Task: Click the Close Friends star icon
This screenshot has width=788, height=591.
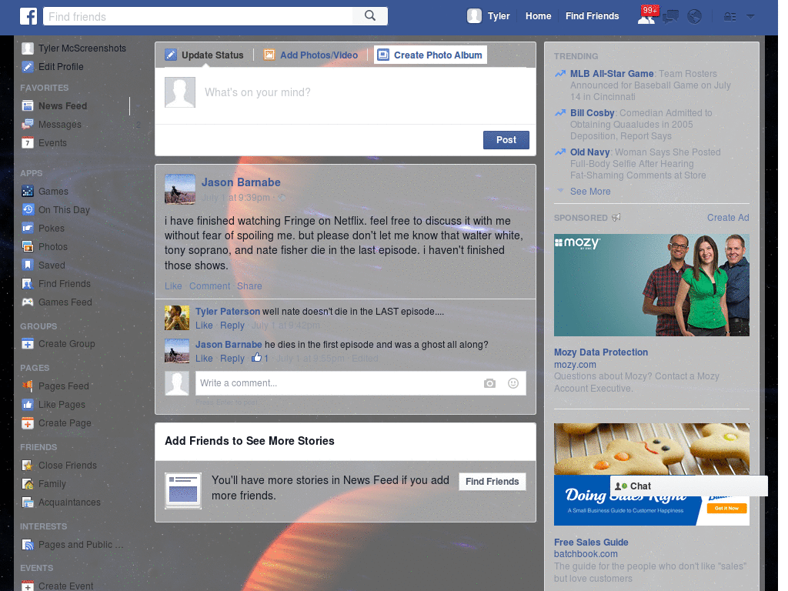Action: coord(28,466)
